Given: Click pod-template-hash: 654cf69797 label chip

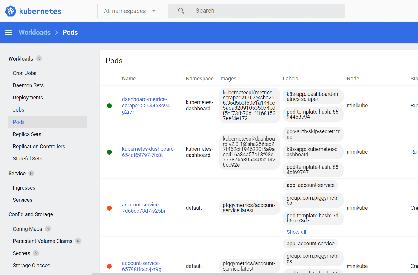Looking at the screenshot, I should [x=313, y=170].
